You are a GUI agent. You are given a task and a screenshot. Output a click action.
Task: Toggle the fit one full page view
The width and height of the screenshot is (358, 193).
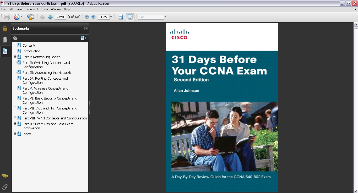(x=130, y=17)
